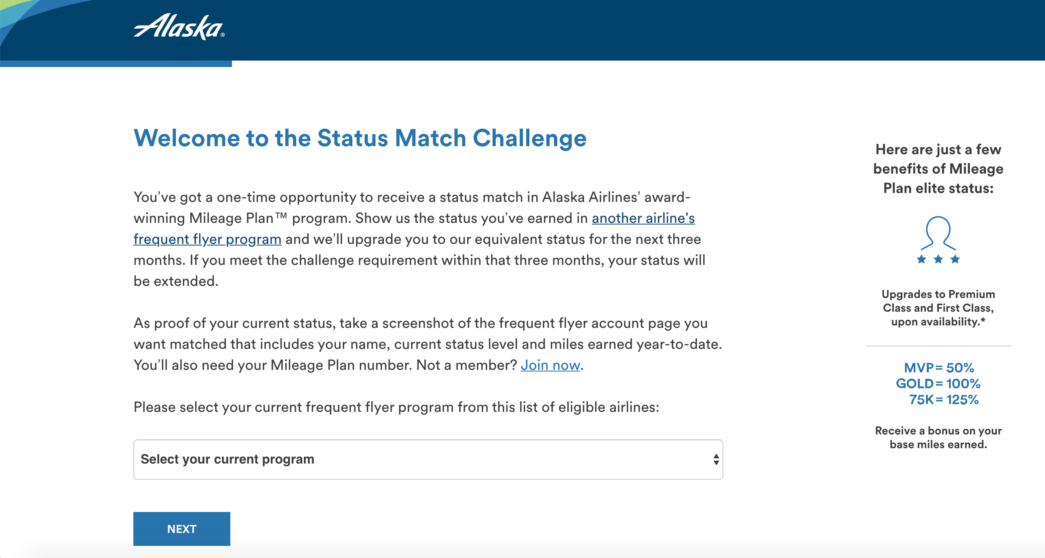Click the 'Welcome to the Status Match Challenge' heading
The image size is (1045, 558).
(360, 138)
